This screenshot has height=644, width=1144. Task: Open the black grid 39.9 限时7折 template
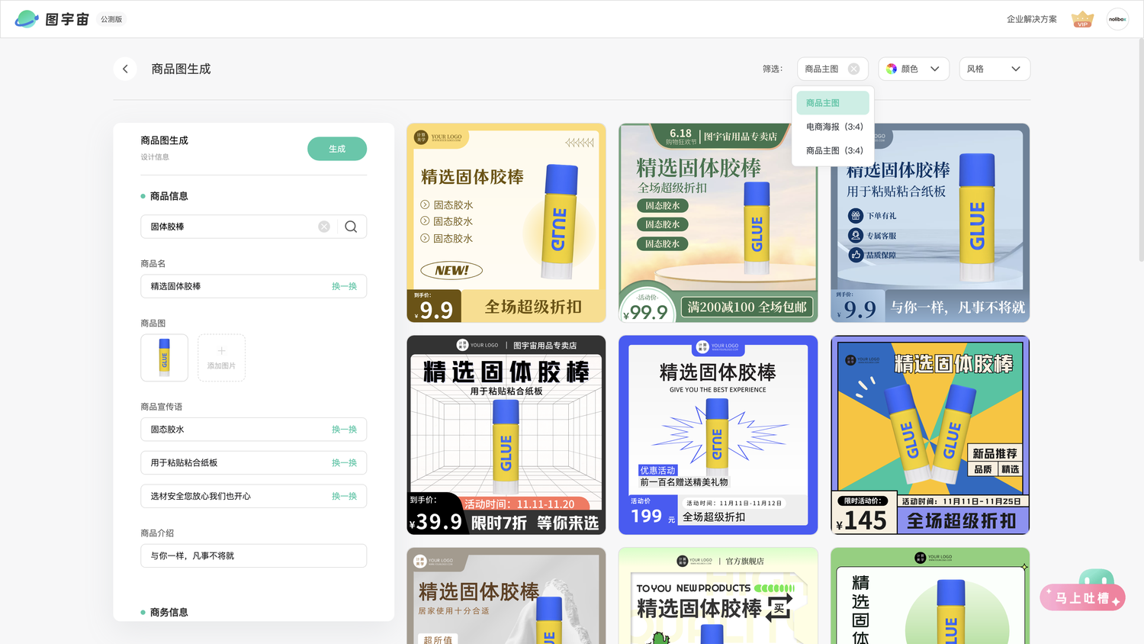(x=506, y=435)
